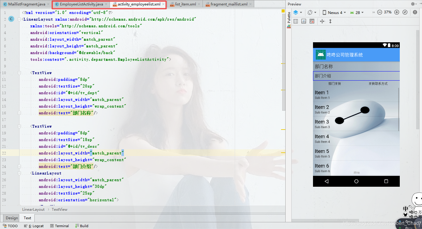Viewport: 422px width, 229px height.
Task: Click the TODO list icon in bottom bar
Action: pos(5,226)
